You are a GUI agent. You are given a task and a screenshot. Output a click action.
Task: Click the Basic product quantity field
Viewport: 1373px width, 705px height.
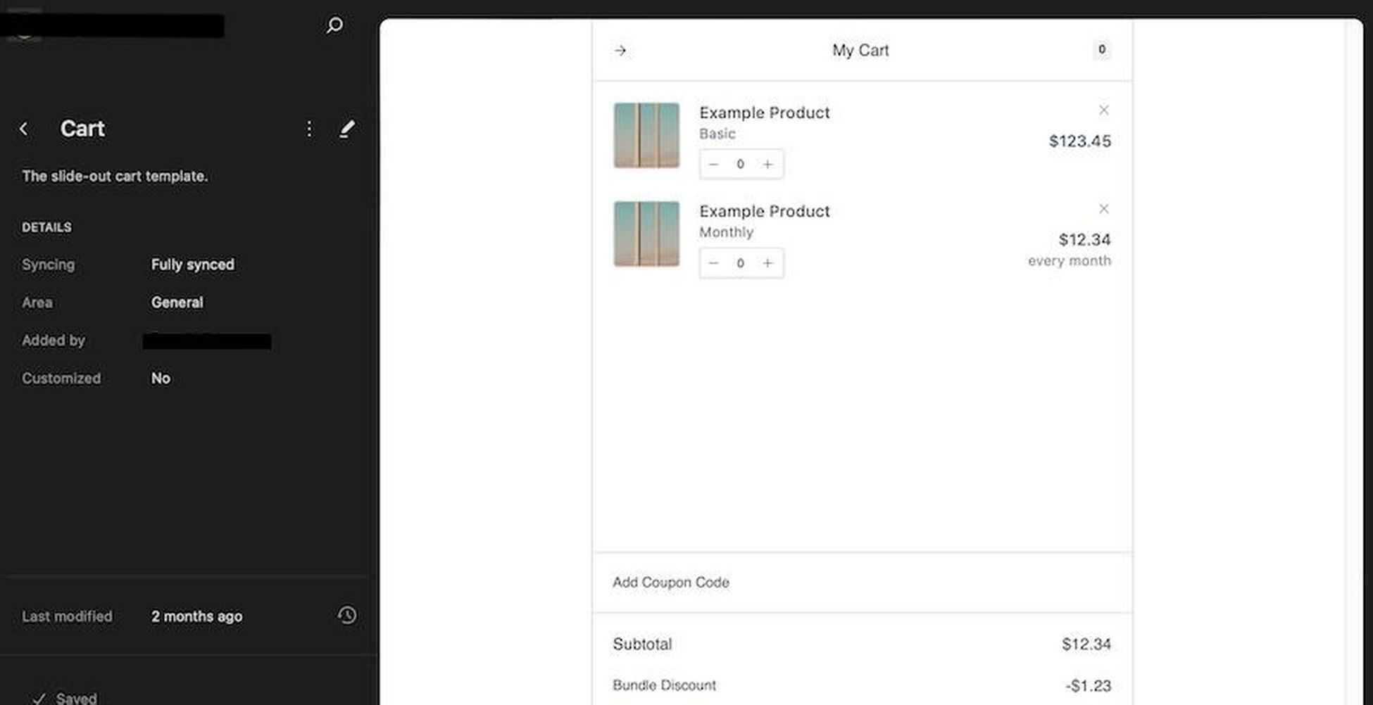point(740,165)
